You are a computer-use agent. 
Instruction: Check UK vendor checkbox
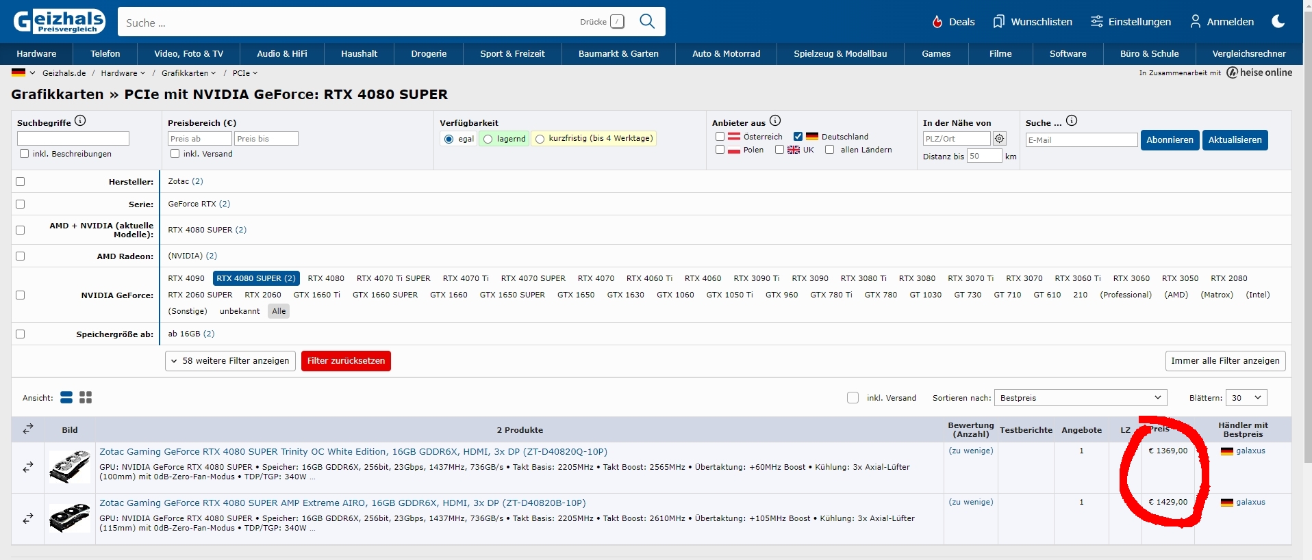point(779,150)
